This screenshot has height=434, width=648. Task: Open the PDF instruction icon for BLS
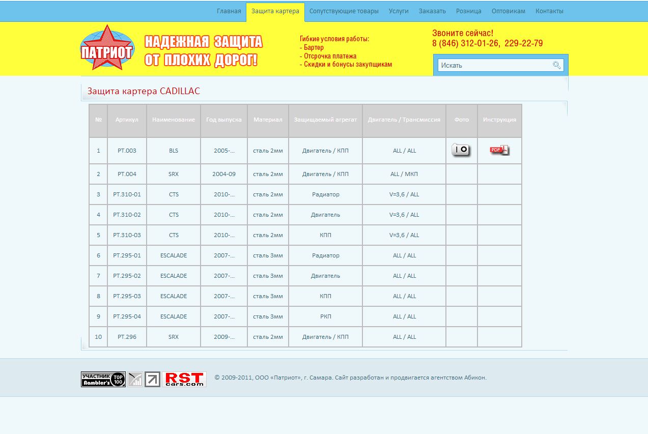(x=499, y=150)
